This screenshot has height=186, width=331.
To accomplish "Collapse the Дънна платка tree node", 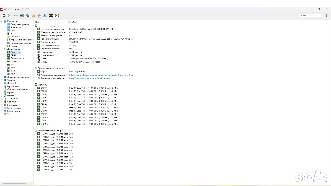I will point(2,49).
